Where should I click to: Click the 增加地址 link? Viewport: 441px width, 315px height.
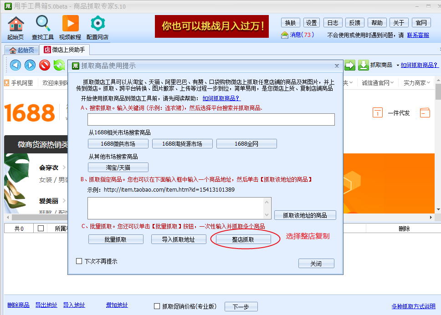click(x=117, y=305)
